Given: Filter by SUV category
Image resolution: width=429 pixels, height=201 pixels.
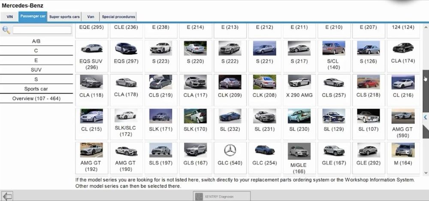Looking at the screenshot, I should tap(36, 70).
